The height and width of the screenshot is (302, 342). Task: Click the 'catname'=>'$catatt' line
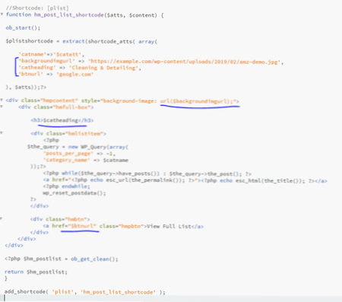click(52, 54)
